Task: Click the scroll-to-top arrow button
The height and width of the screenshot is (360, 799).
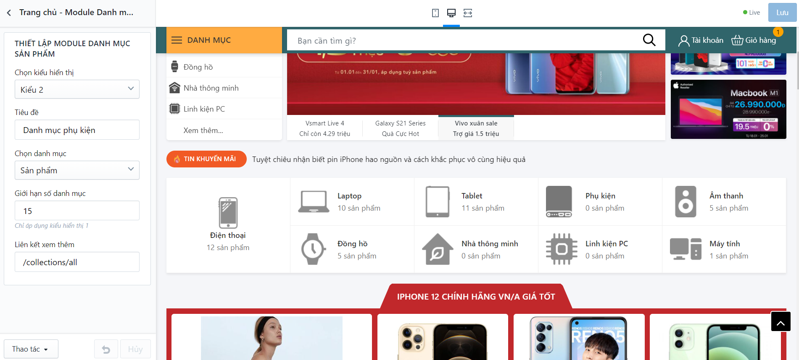Action: point(781,321)
